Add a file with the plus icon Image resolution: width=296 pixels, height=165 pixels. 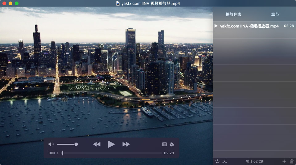coord(284,161)
